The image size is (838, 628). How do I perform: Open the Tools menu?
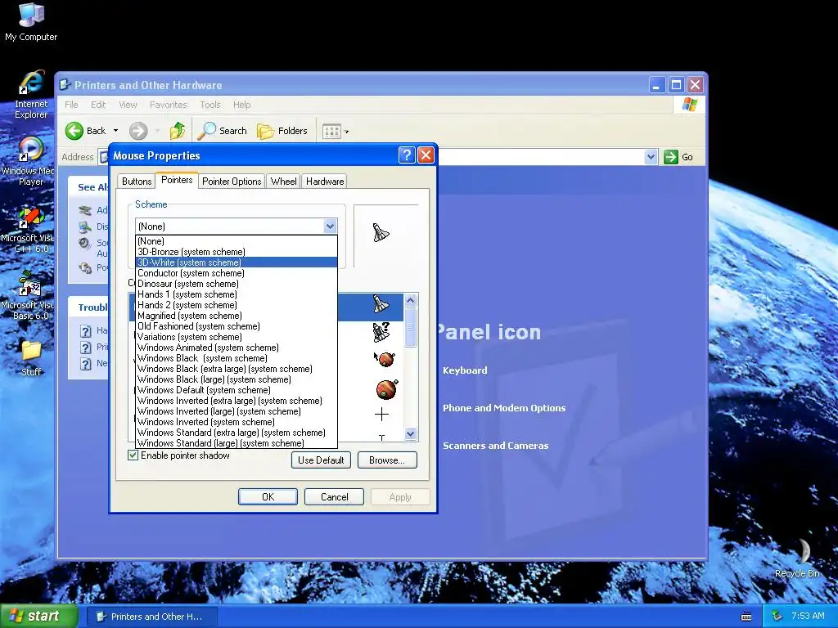[210, 105]
